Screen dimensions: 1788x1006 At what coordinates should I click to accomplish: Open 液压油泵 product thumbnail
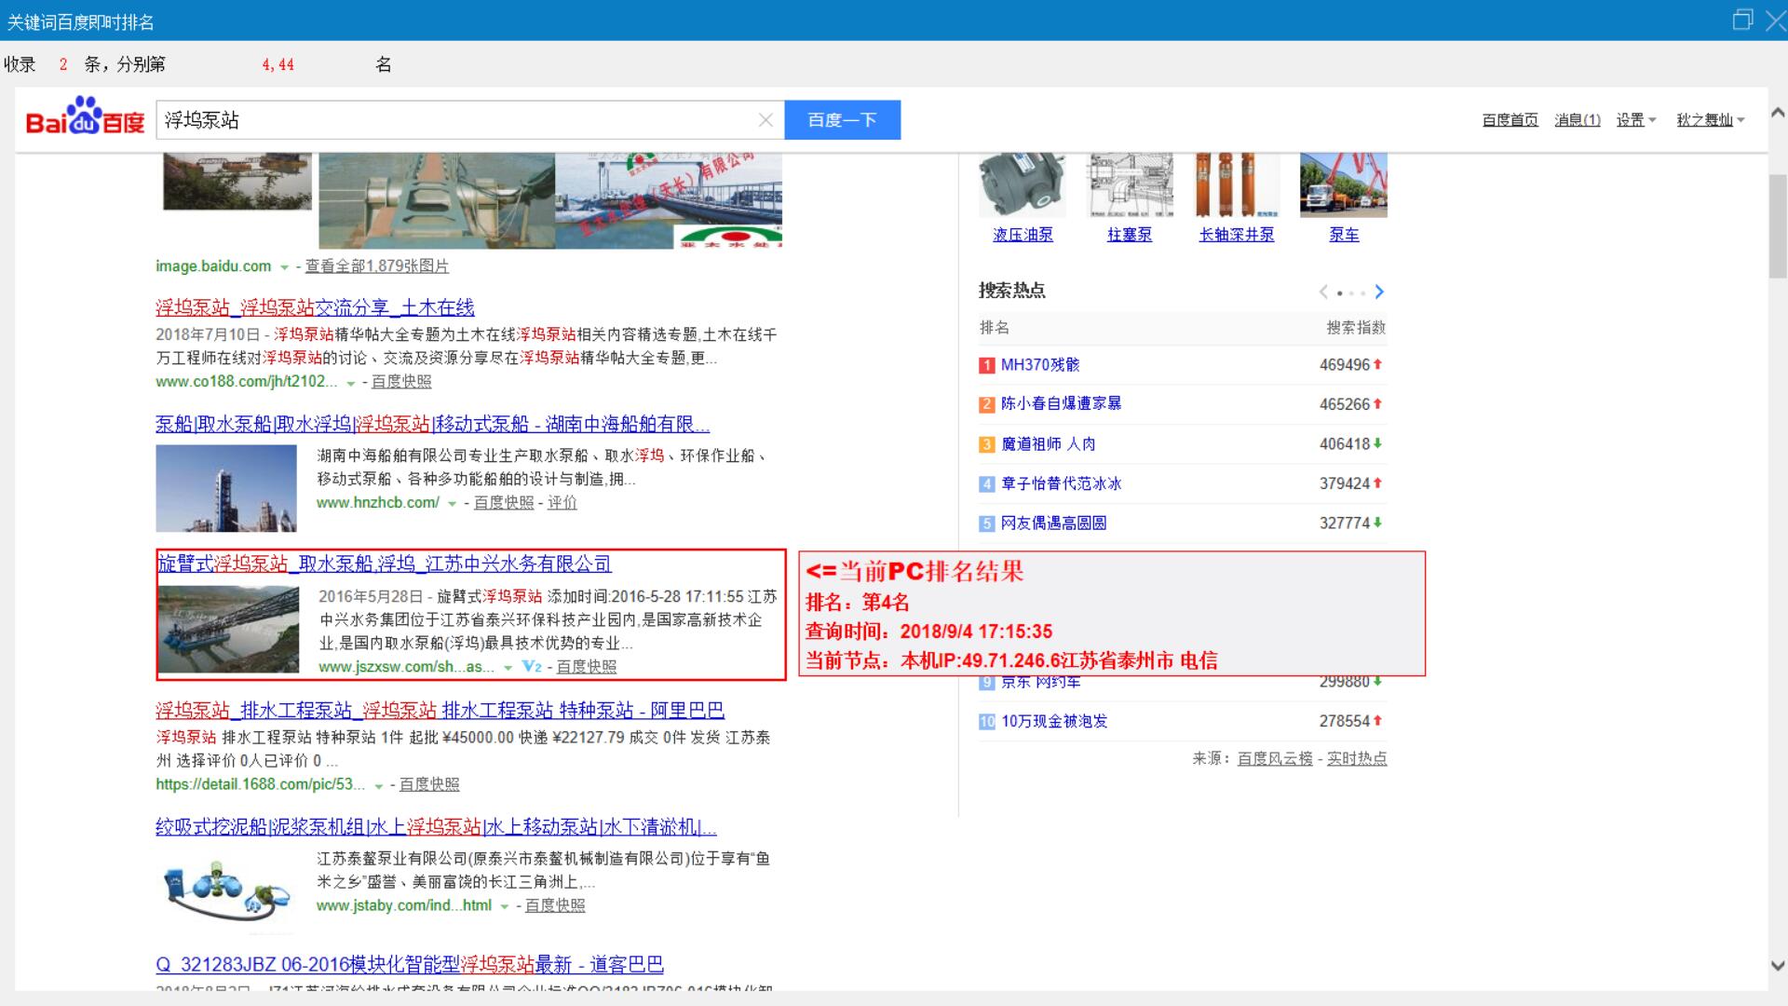[x=1022, y=185]
